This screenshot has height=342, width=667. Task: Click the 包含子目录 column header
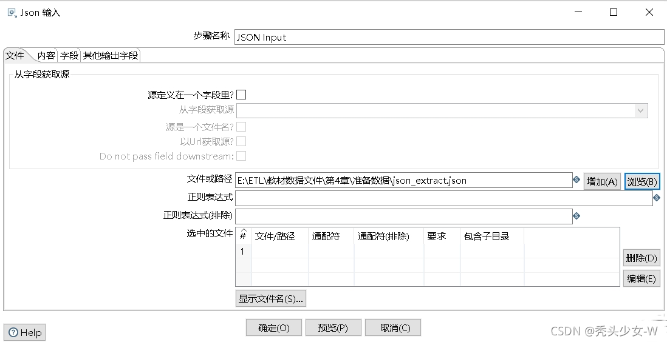coord(491,236)
